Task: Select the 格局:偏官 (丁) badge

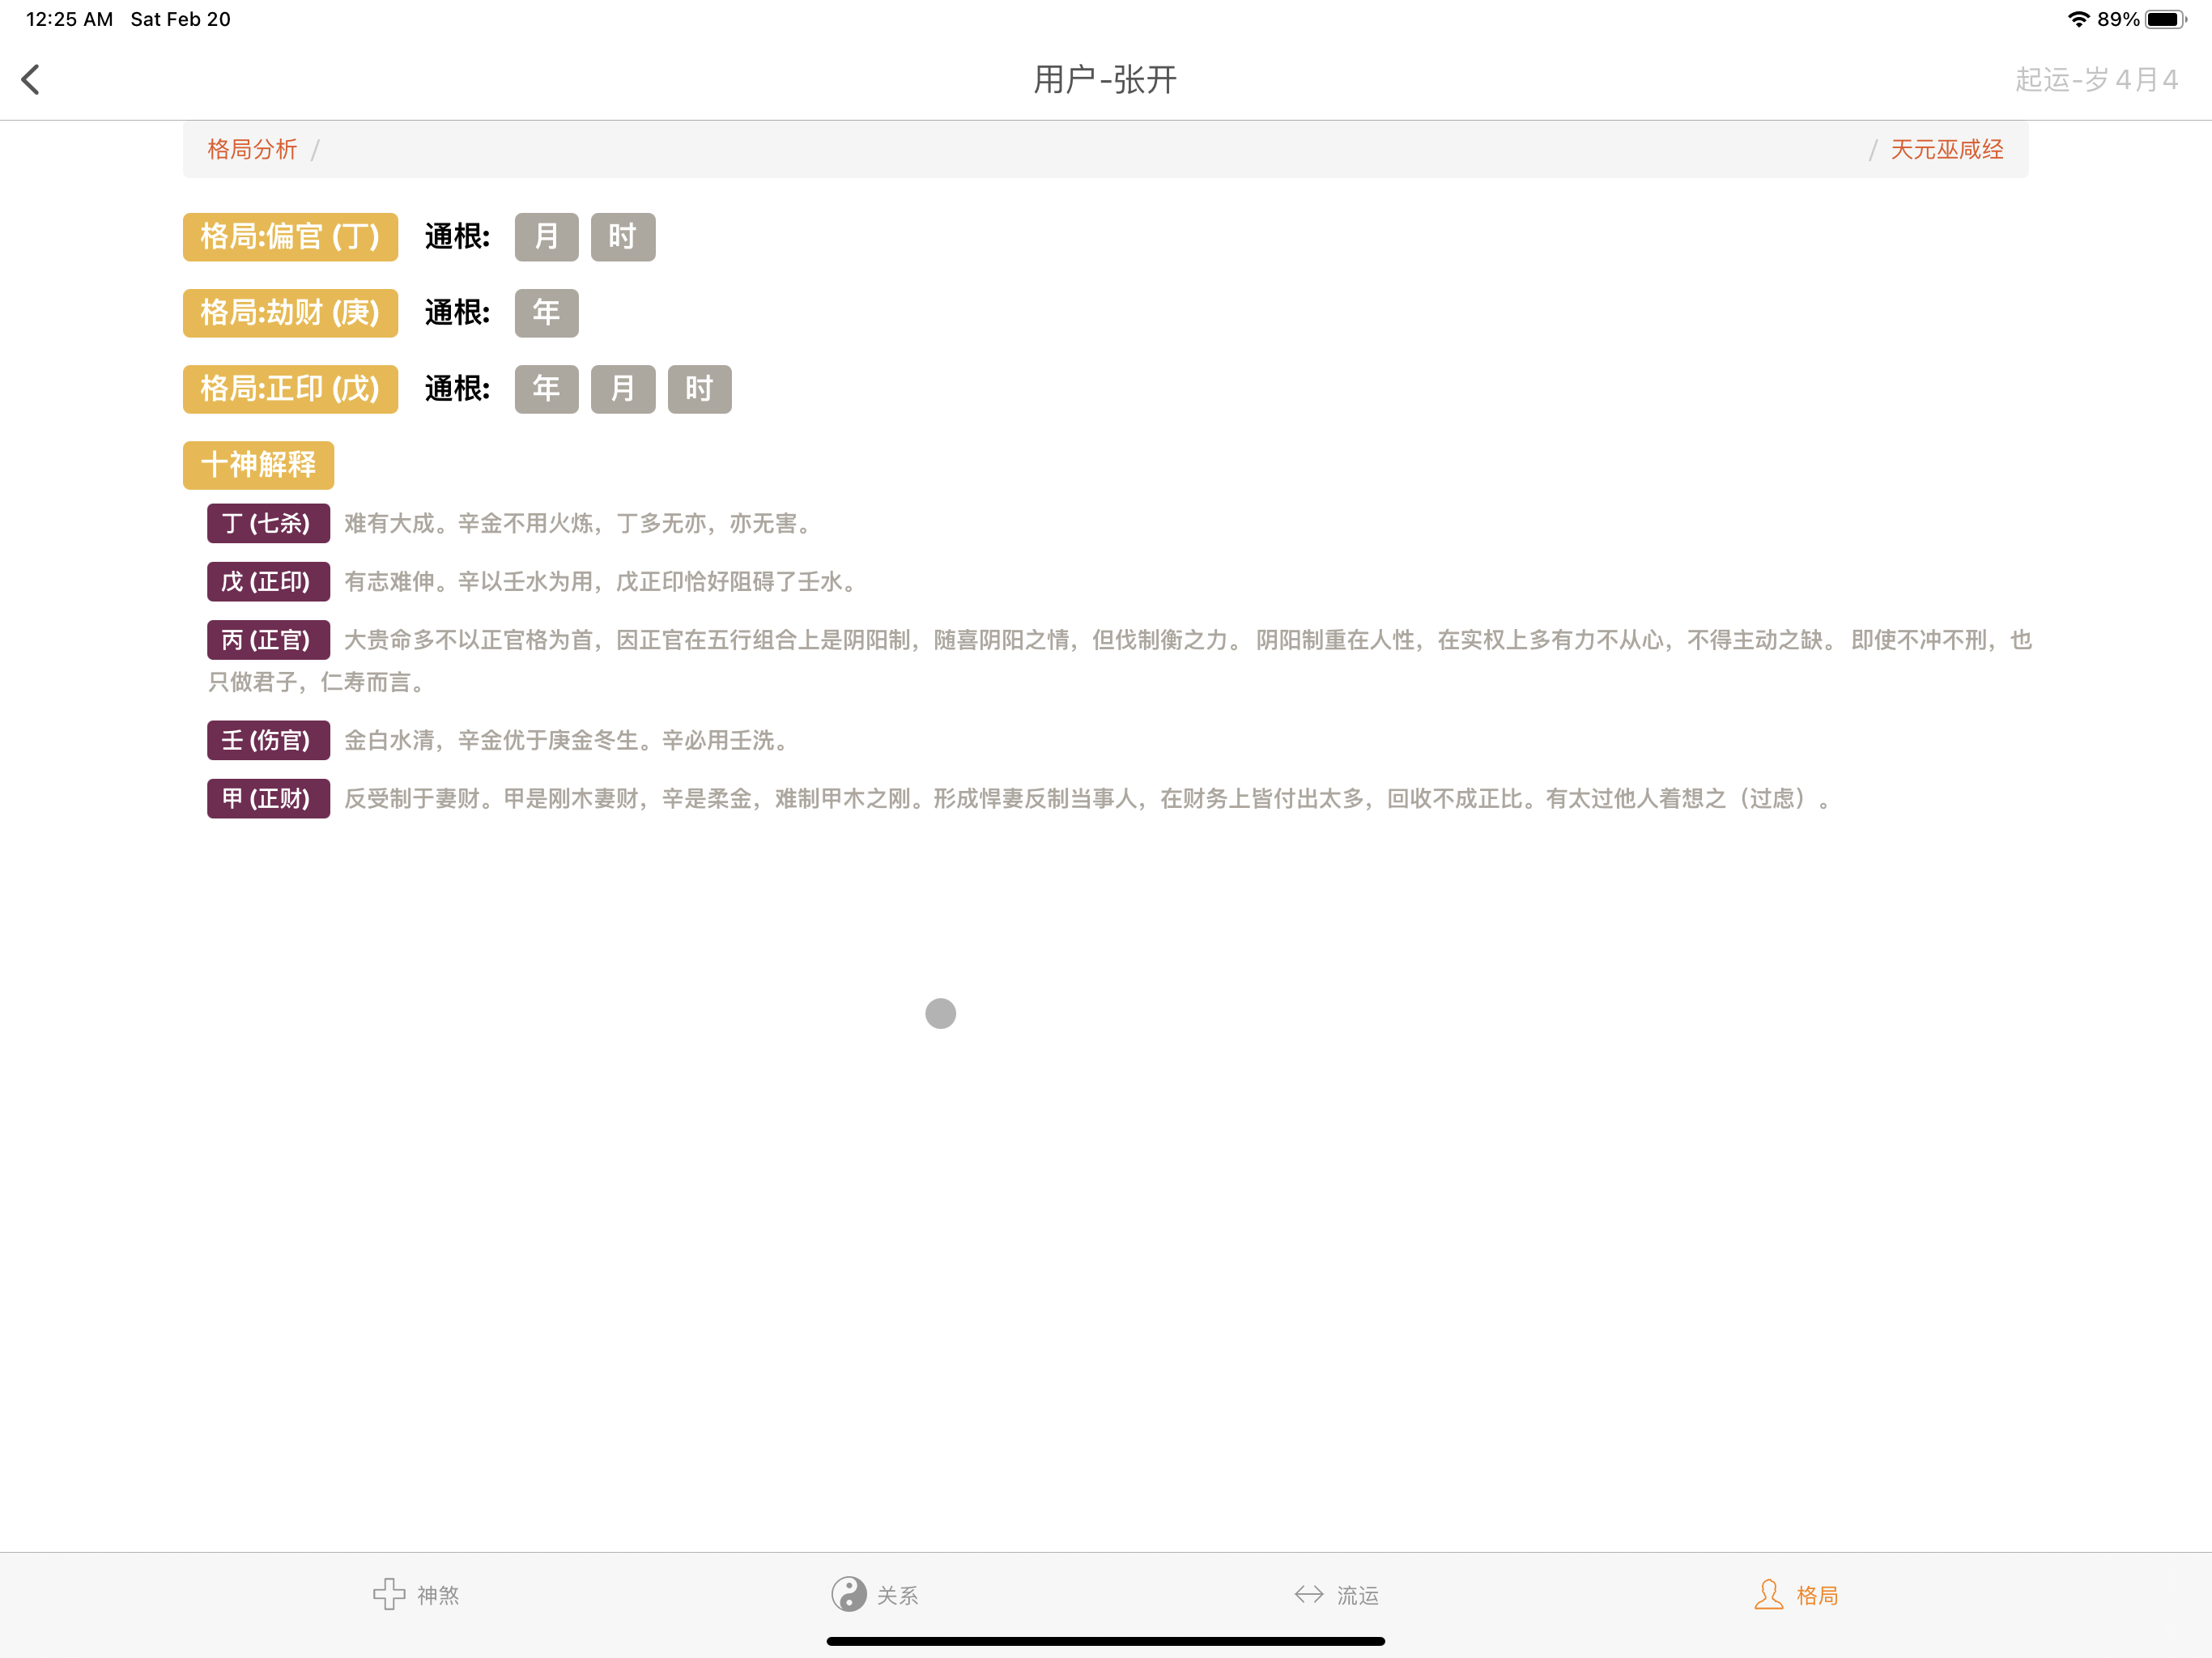Action: (290, 237)
